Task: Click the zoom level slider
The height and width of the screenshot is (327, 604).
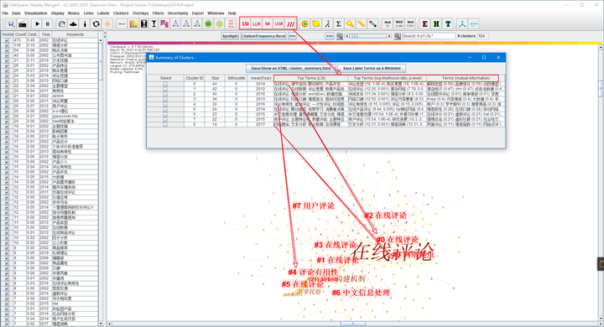Action: coord(368,36)
